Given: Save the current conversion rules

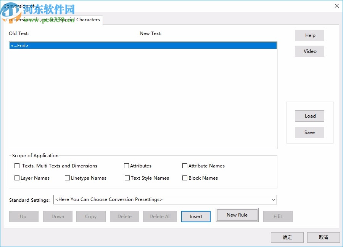Looking at the screenshot, I should tap(309, 132).
